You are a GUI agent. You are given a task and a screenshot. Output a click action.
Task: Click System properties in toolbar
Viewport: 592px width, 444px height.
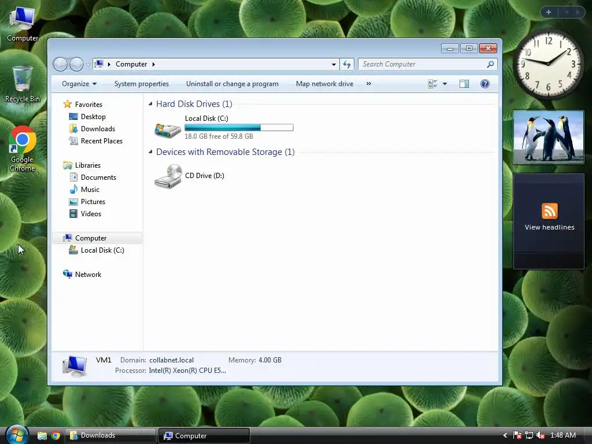[x=142, y=84]
